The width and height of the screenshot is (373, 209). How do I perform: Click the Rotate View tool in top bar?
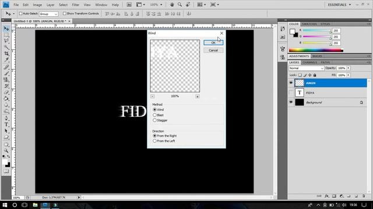click(188, 5)
